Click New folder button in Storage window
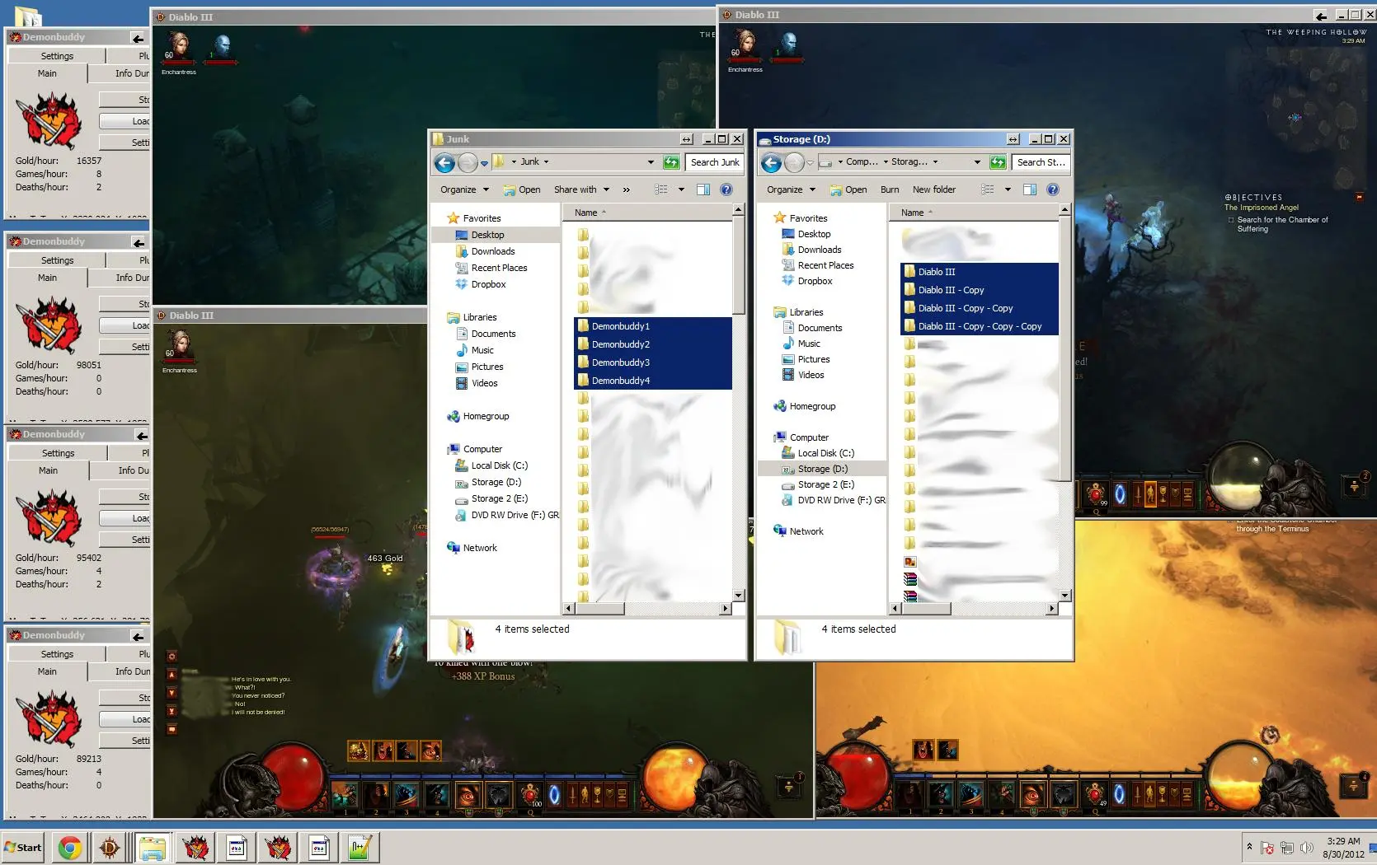 pyautogui.click(x=933, y=189)
